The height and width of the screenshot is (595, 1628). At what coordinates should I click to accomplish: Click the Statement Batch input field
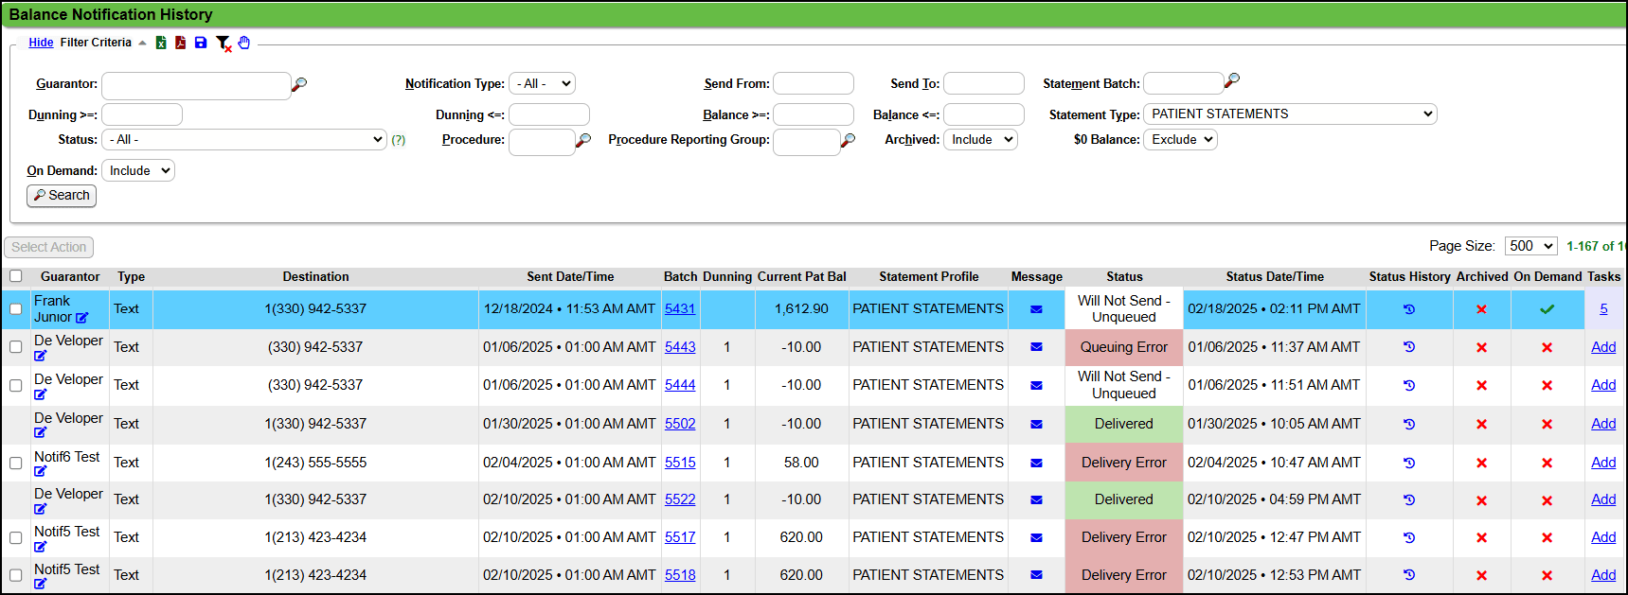pyautogui.click(x=1184, y=83)
